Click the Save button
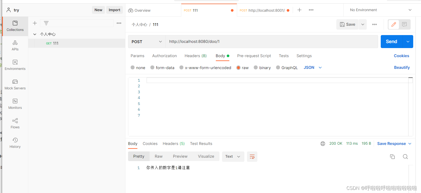 (x=348, y=24)
